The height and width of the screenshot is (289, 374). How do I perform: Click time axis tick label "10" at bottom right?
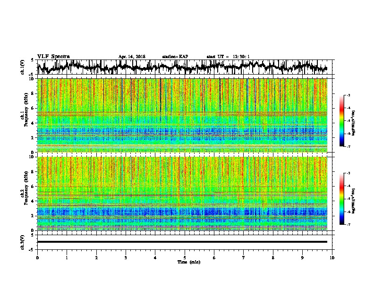pyautogui.click(x=332, y=258)
